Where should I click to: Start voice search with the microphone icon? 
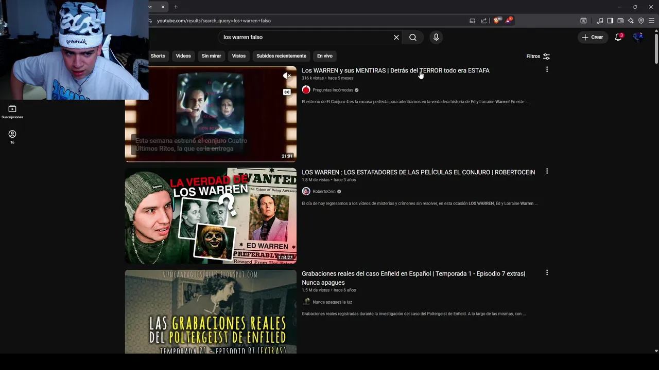pos(436,37)
